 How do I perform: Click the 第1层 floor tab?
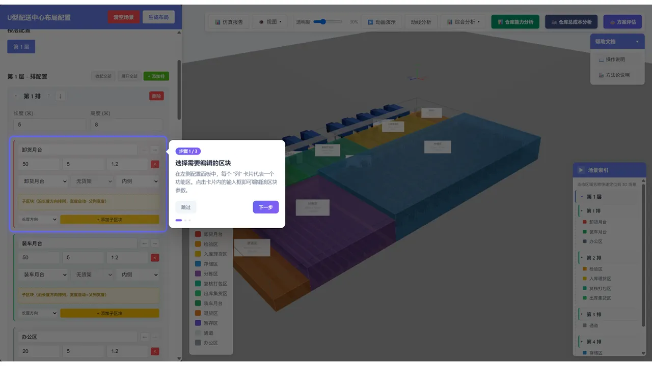(21, 47)
